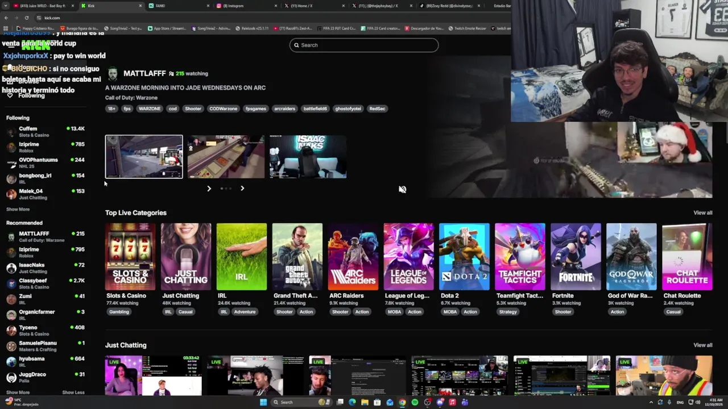Open Classybeef avatar in Recommended
The width and height of the screenshot is (728, 409).
tap(11, 283)
